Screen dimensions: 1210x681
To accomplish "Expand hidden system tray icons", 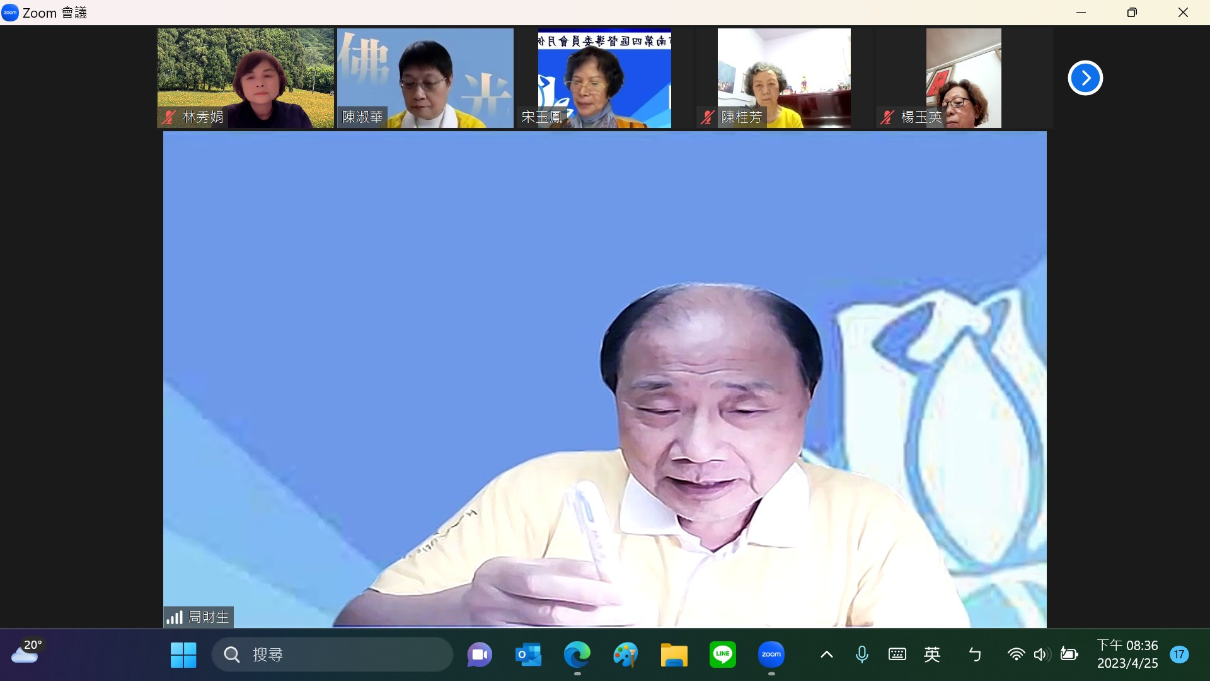I will (826, 655).
